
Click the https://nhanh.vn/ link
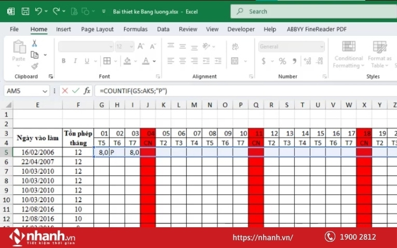263,238
